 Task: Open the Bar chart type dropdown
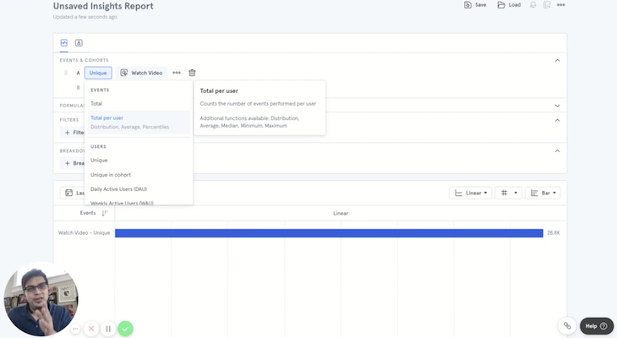coord(543,193)
